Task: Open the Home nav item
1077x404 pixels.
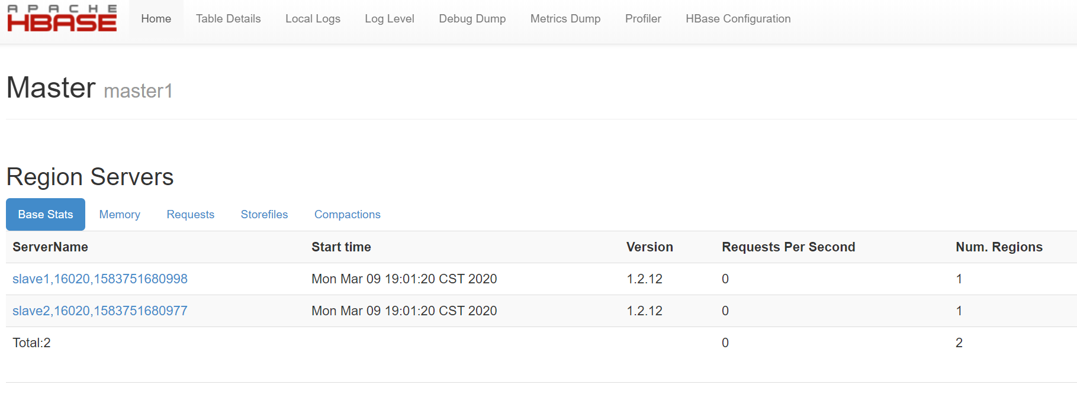Action: pyautogui.click(x=156, y=19)
